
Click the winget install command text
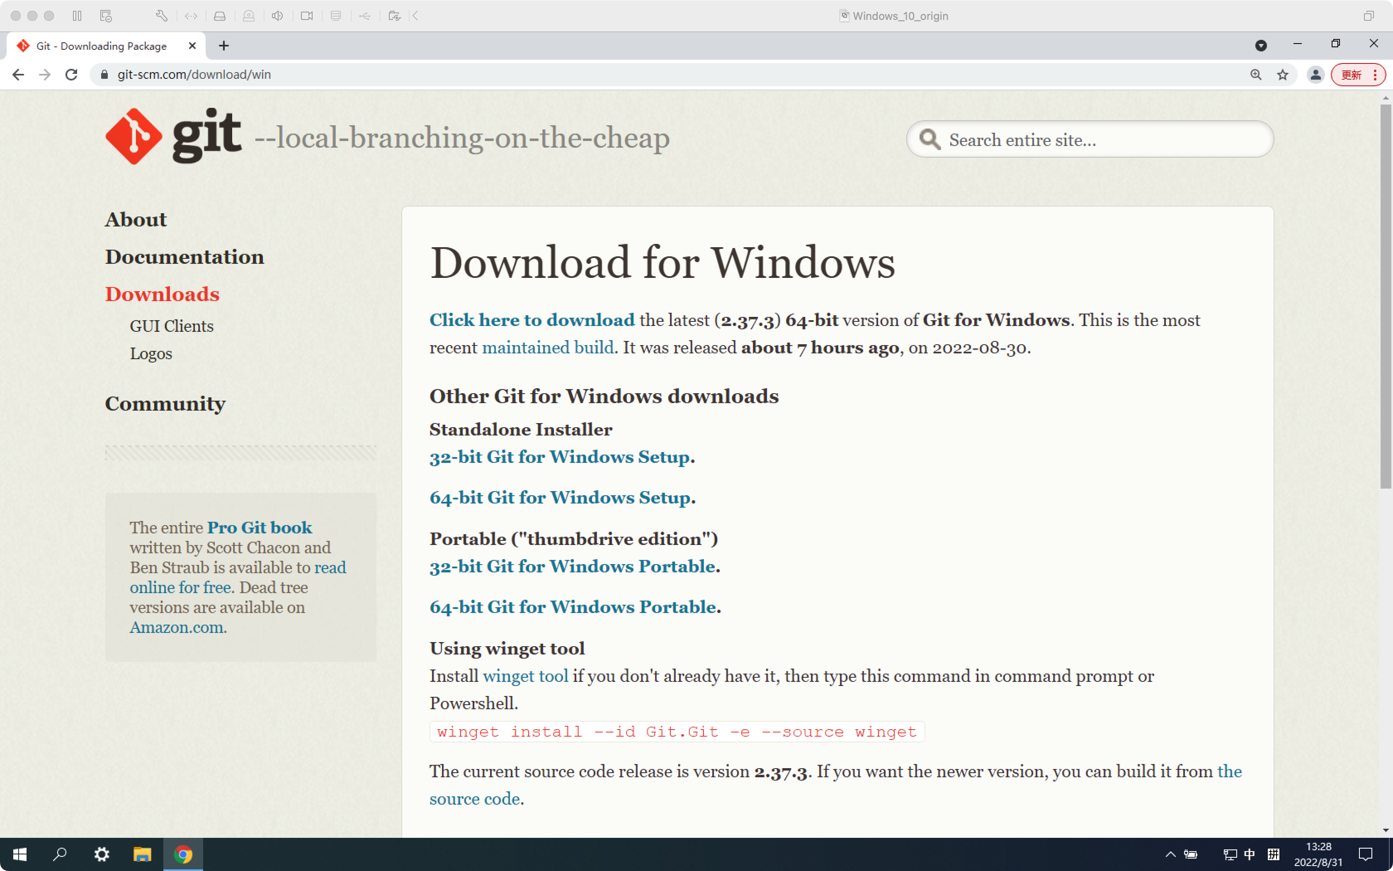676,732
